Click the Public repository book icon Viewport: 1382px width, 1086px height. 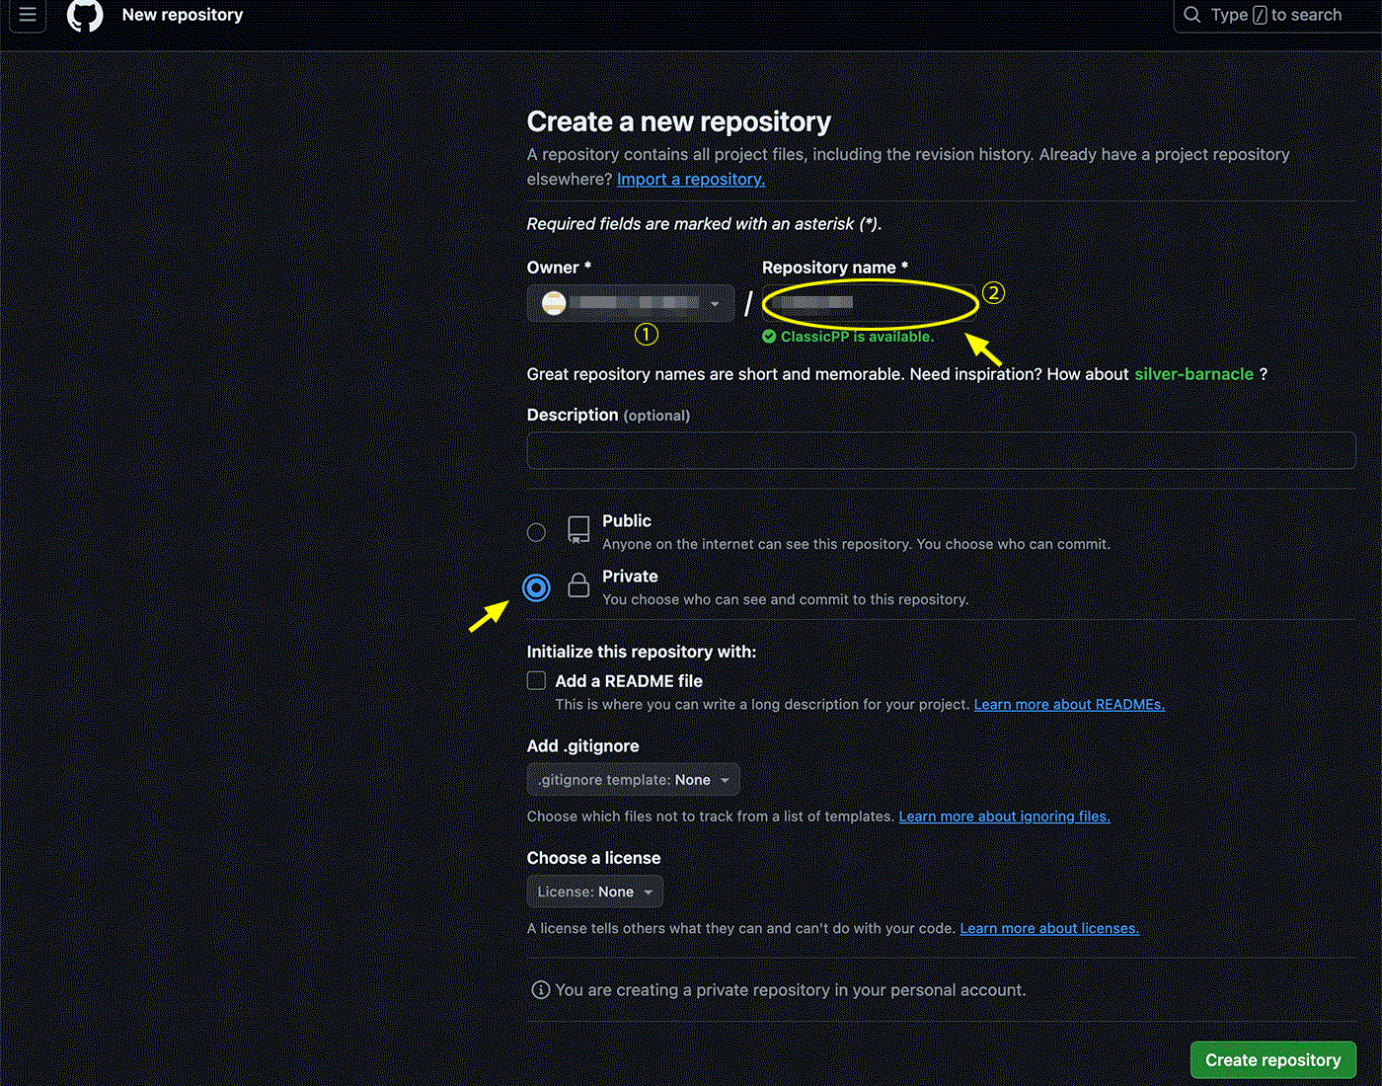point(578,530)
